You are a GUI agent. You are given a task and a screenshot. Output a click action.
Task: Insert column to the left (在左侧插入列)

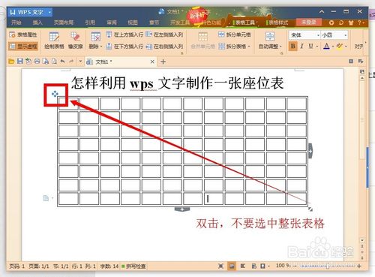164,35
